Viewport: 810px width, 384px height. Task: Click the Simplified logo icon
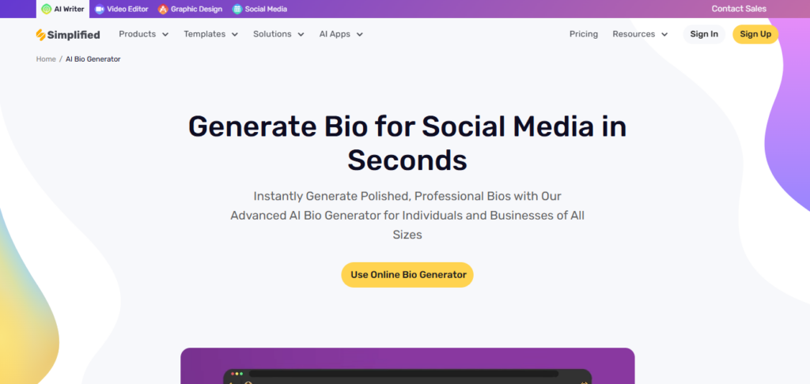[x=41, y=35]
